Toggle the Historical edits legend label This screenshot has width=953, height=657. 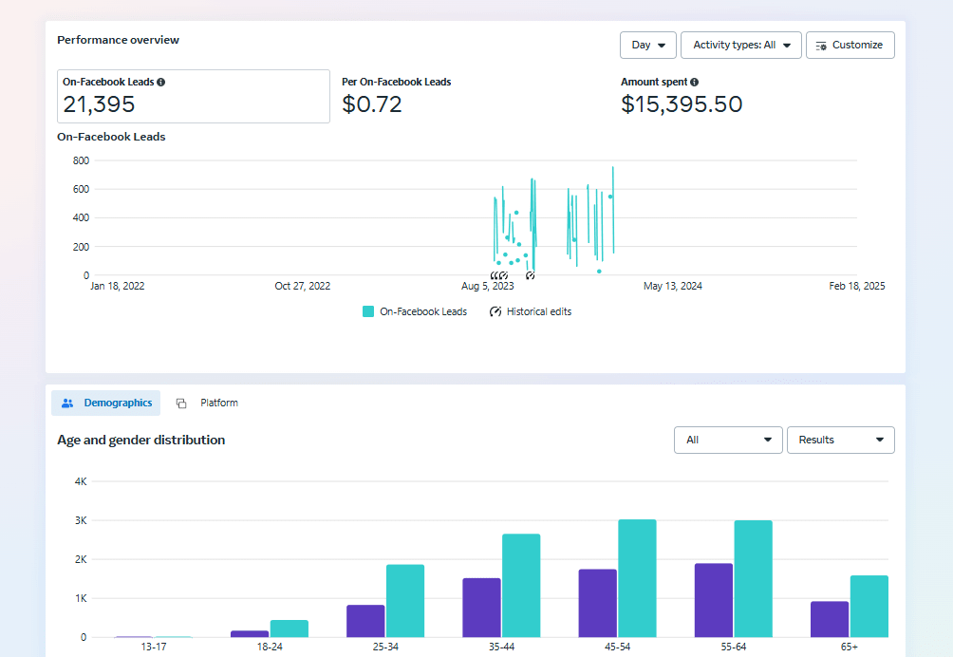click(x=538, y=311)
